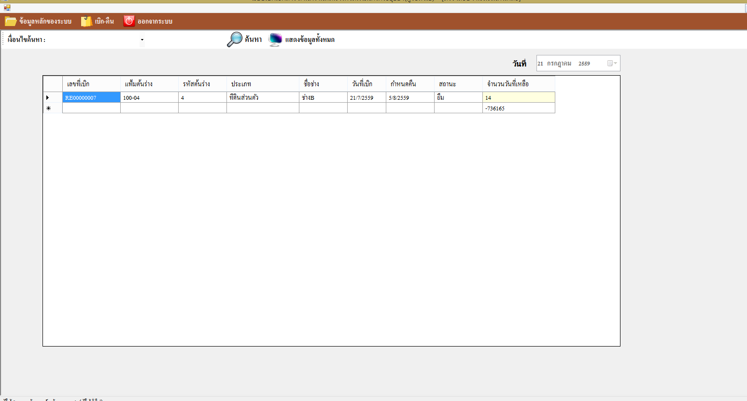This screenshot has width=747, height=401.
Task: Open the ข้อมูลหลักของระบบ menu
Action: [38, 21]
